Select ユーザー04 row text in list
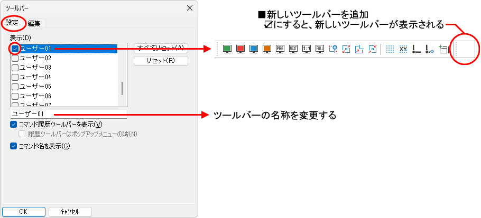This screenshot has height=218, width=481. (x=35, y=77)
